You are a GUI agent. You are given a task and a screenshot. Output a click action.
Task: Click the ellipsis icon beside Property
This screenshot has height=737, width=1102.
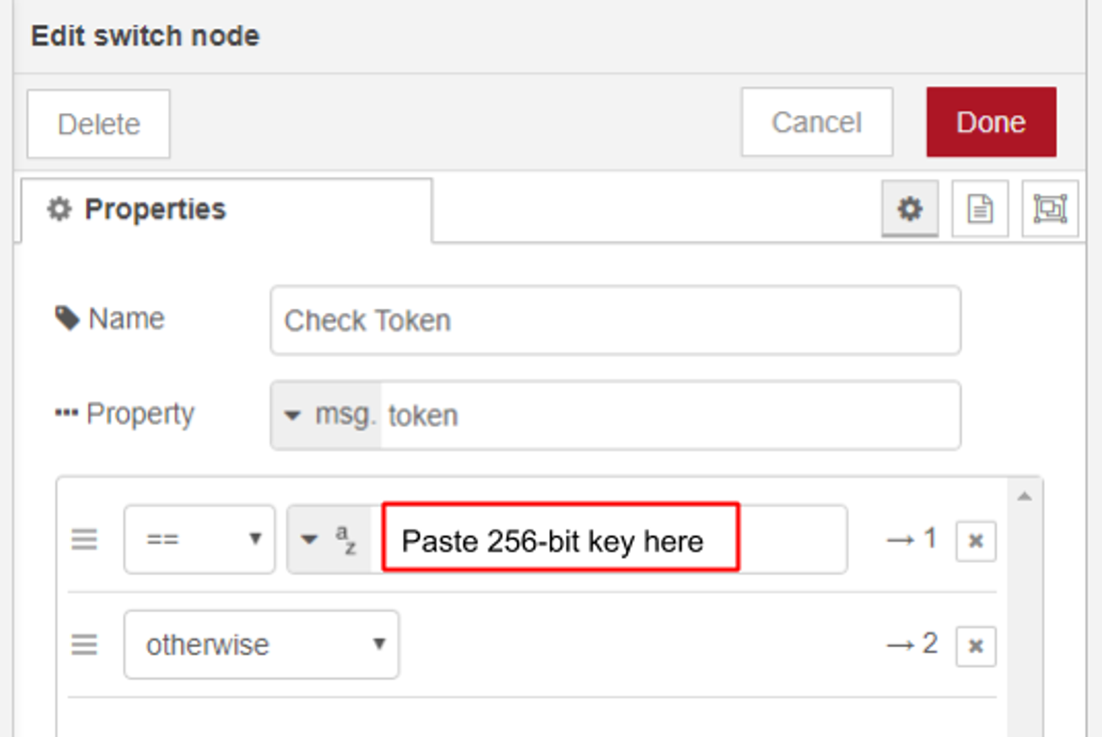pos(66,412)
